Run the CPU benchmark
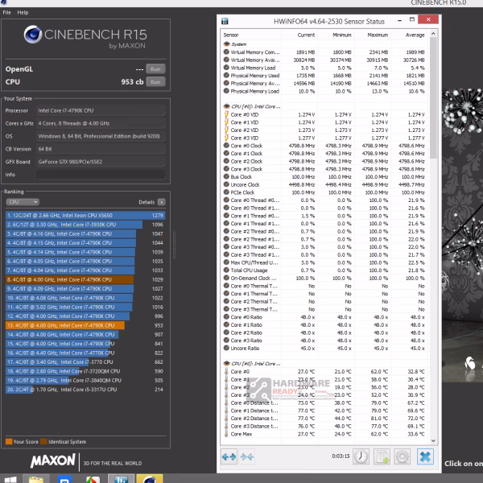483x483 pixels. tap(155, 82)
